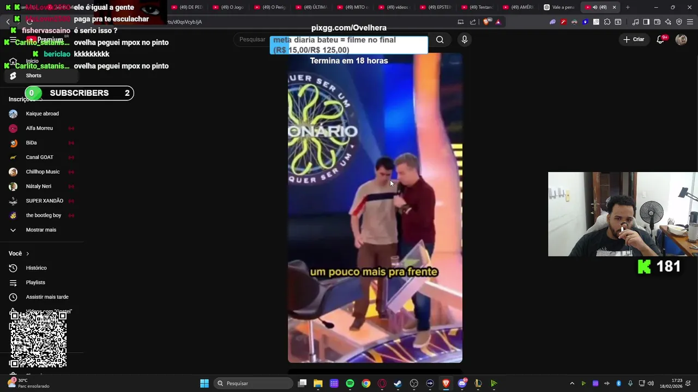698x392 pixels.
Task: Open the browser hamburger menu
Action: (x=690, y=22)
